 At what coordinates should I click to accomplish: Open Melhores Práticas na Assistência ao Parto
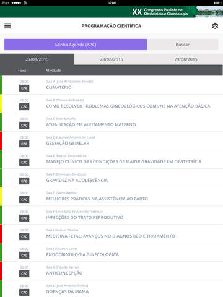coord(111,197)
